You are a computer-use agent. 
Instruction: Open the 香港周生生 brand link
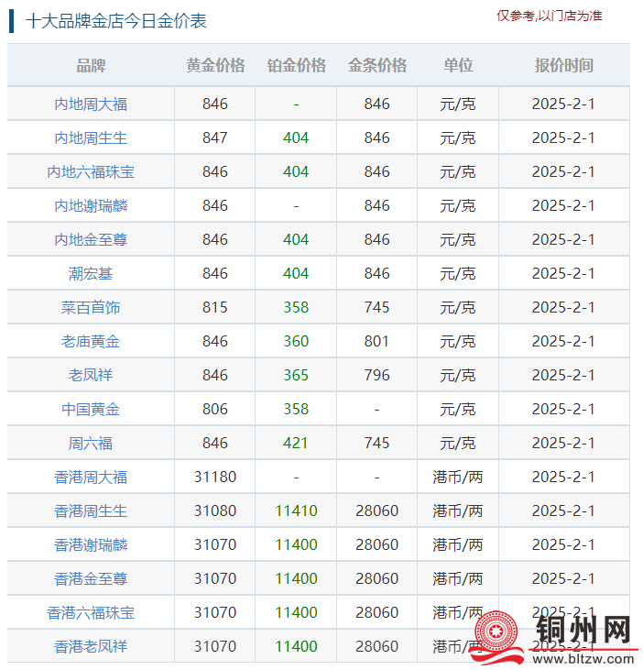click(x=91, y=511)
